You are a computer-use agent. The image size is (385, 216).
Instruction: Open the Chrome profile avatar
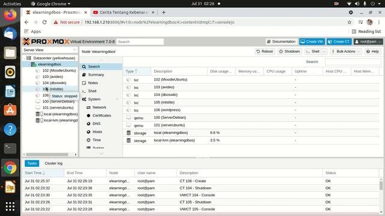(x=370, y=22)
